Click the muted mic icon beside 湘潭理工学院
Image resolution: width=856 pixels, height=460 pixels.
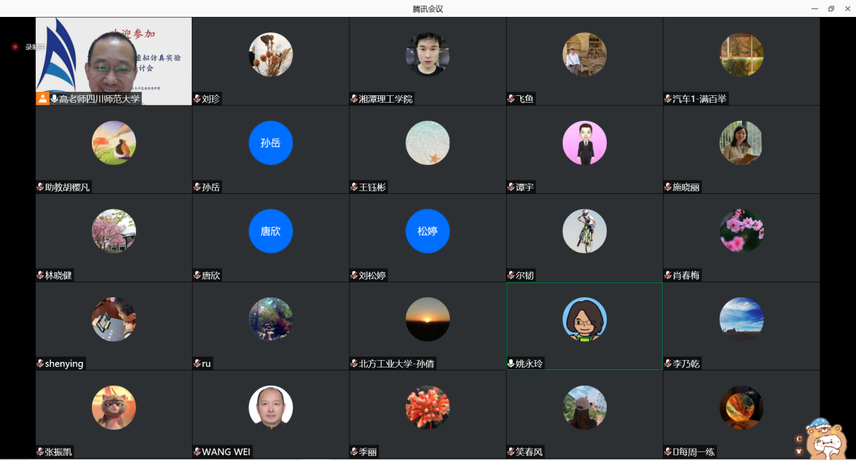point(354,99)
